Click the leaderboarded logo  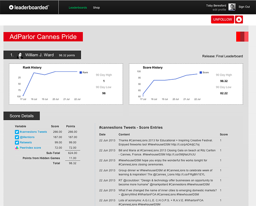pyautogui.click(x=29, y=7)
